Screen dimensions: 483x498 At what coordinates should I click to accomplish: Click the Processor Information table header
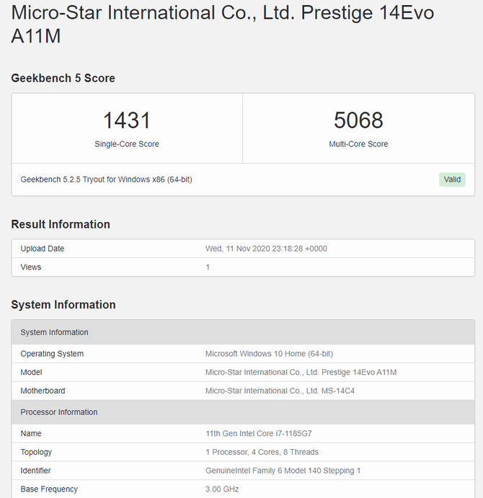coord(59,412)
